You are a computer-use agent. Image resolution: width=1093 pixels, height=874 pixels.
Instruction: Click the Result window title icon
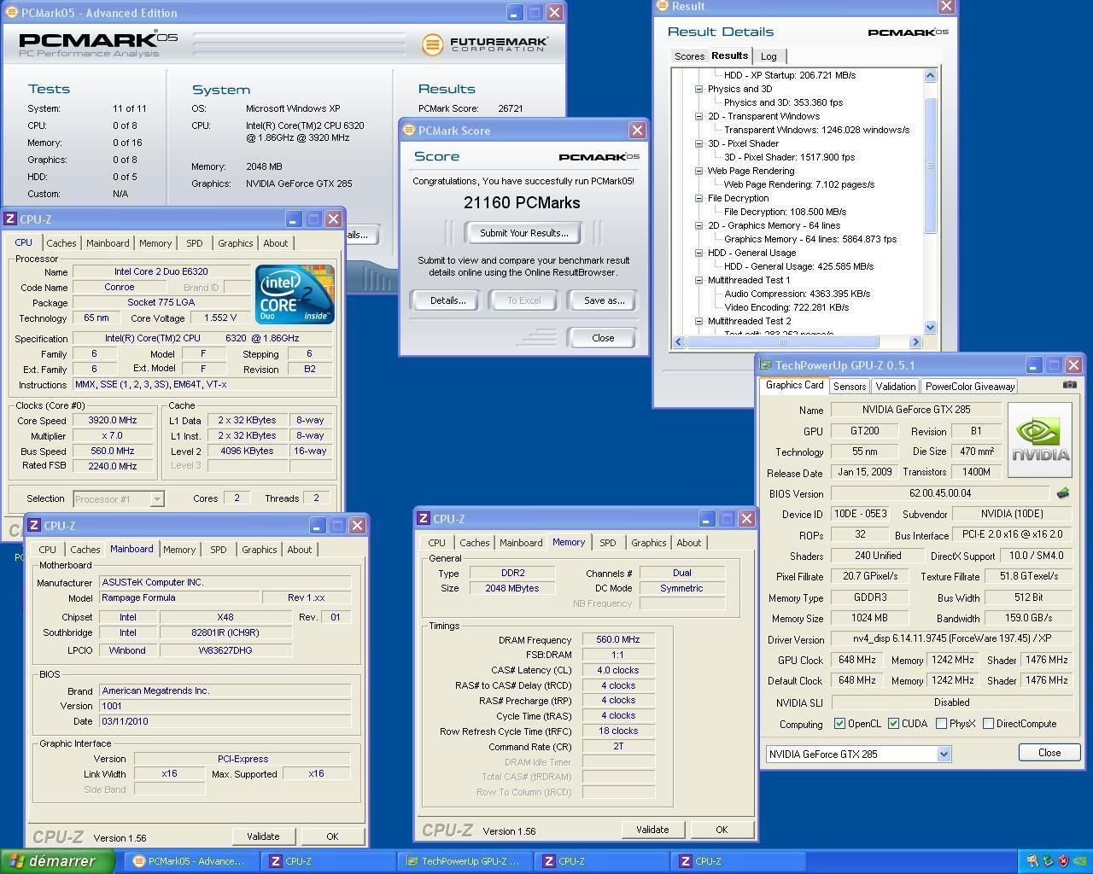click(x=662, y=6)
